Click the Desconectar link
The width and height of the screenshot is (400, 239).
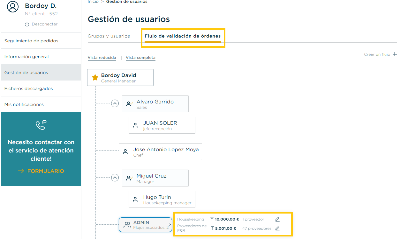tap(45, 24)
